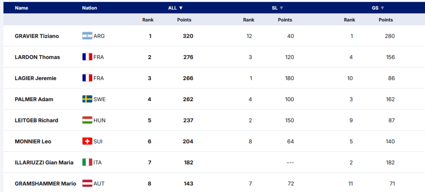This screenshot has height=192, width=425.
Task: Click the Hungary flag icon
Action: [87, 121]
